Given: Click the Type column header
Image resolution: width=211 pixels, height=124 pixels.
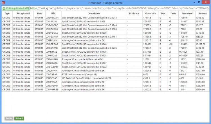Looking at the screenshot, I should (x=7, y=13).
